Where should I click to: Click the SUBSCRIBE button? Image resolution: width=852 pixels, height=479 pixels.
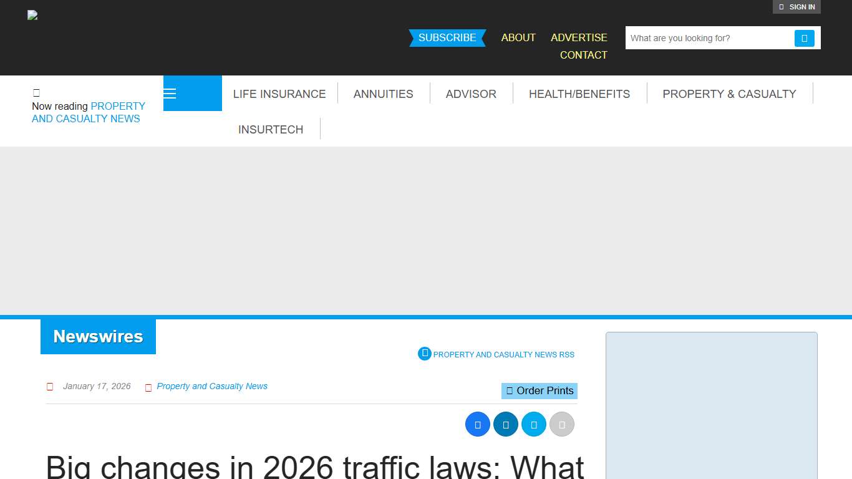click(447, 37)
